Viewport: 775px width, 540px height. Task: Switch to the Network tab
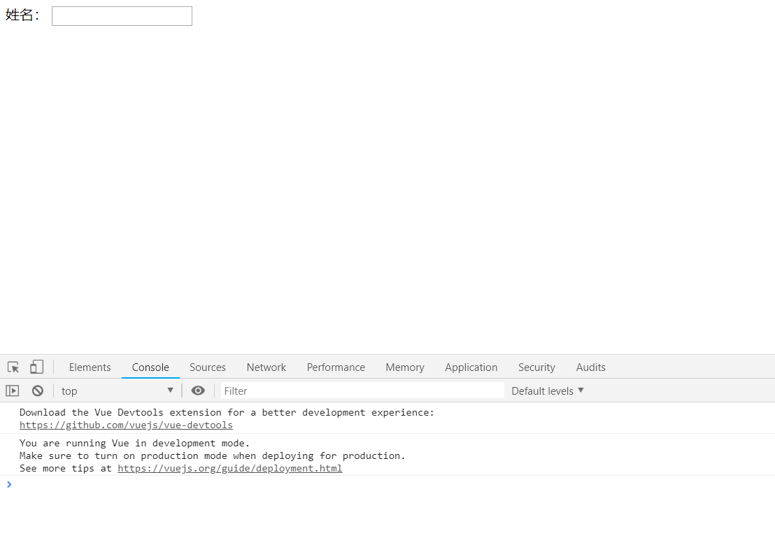[x=266, y=367]
